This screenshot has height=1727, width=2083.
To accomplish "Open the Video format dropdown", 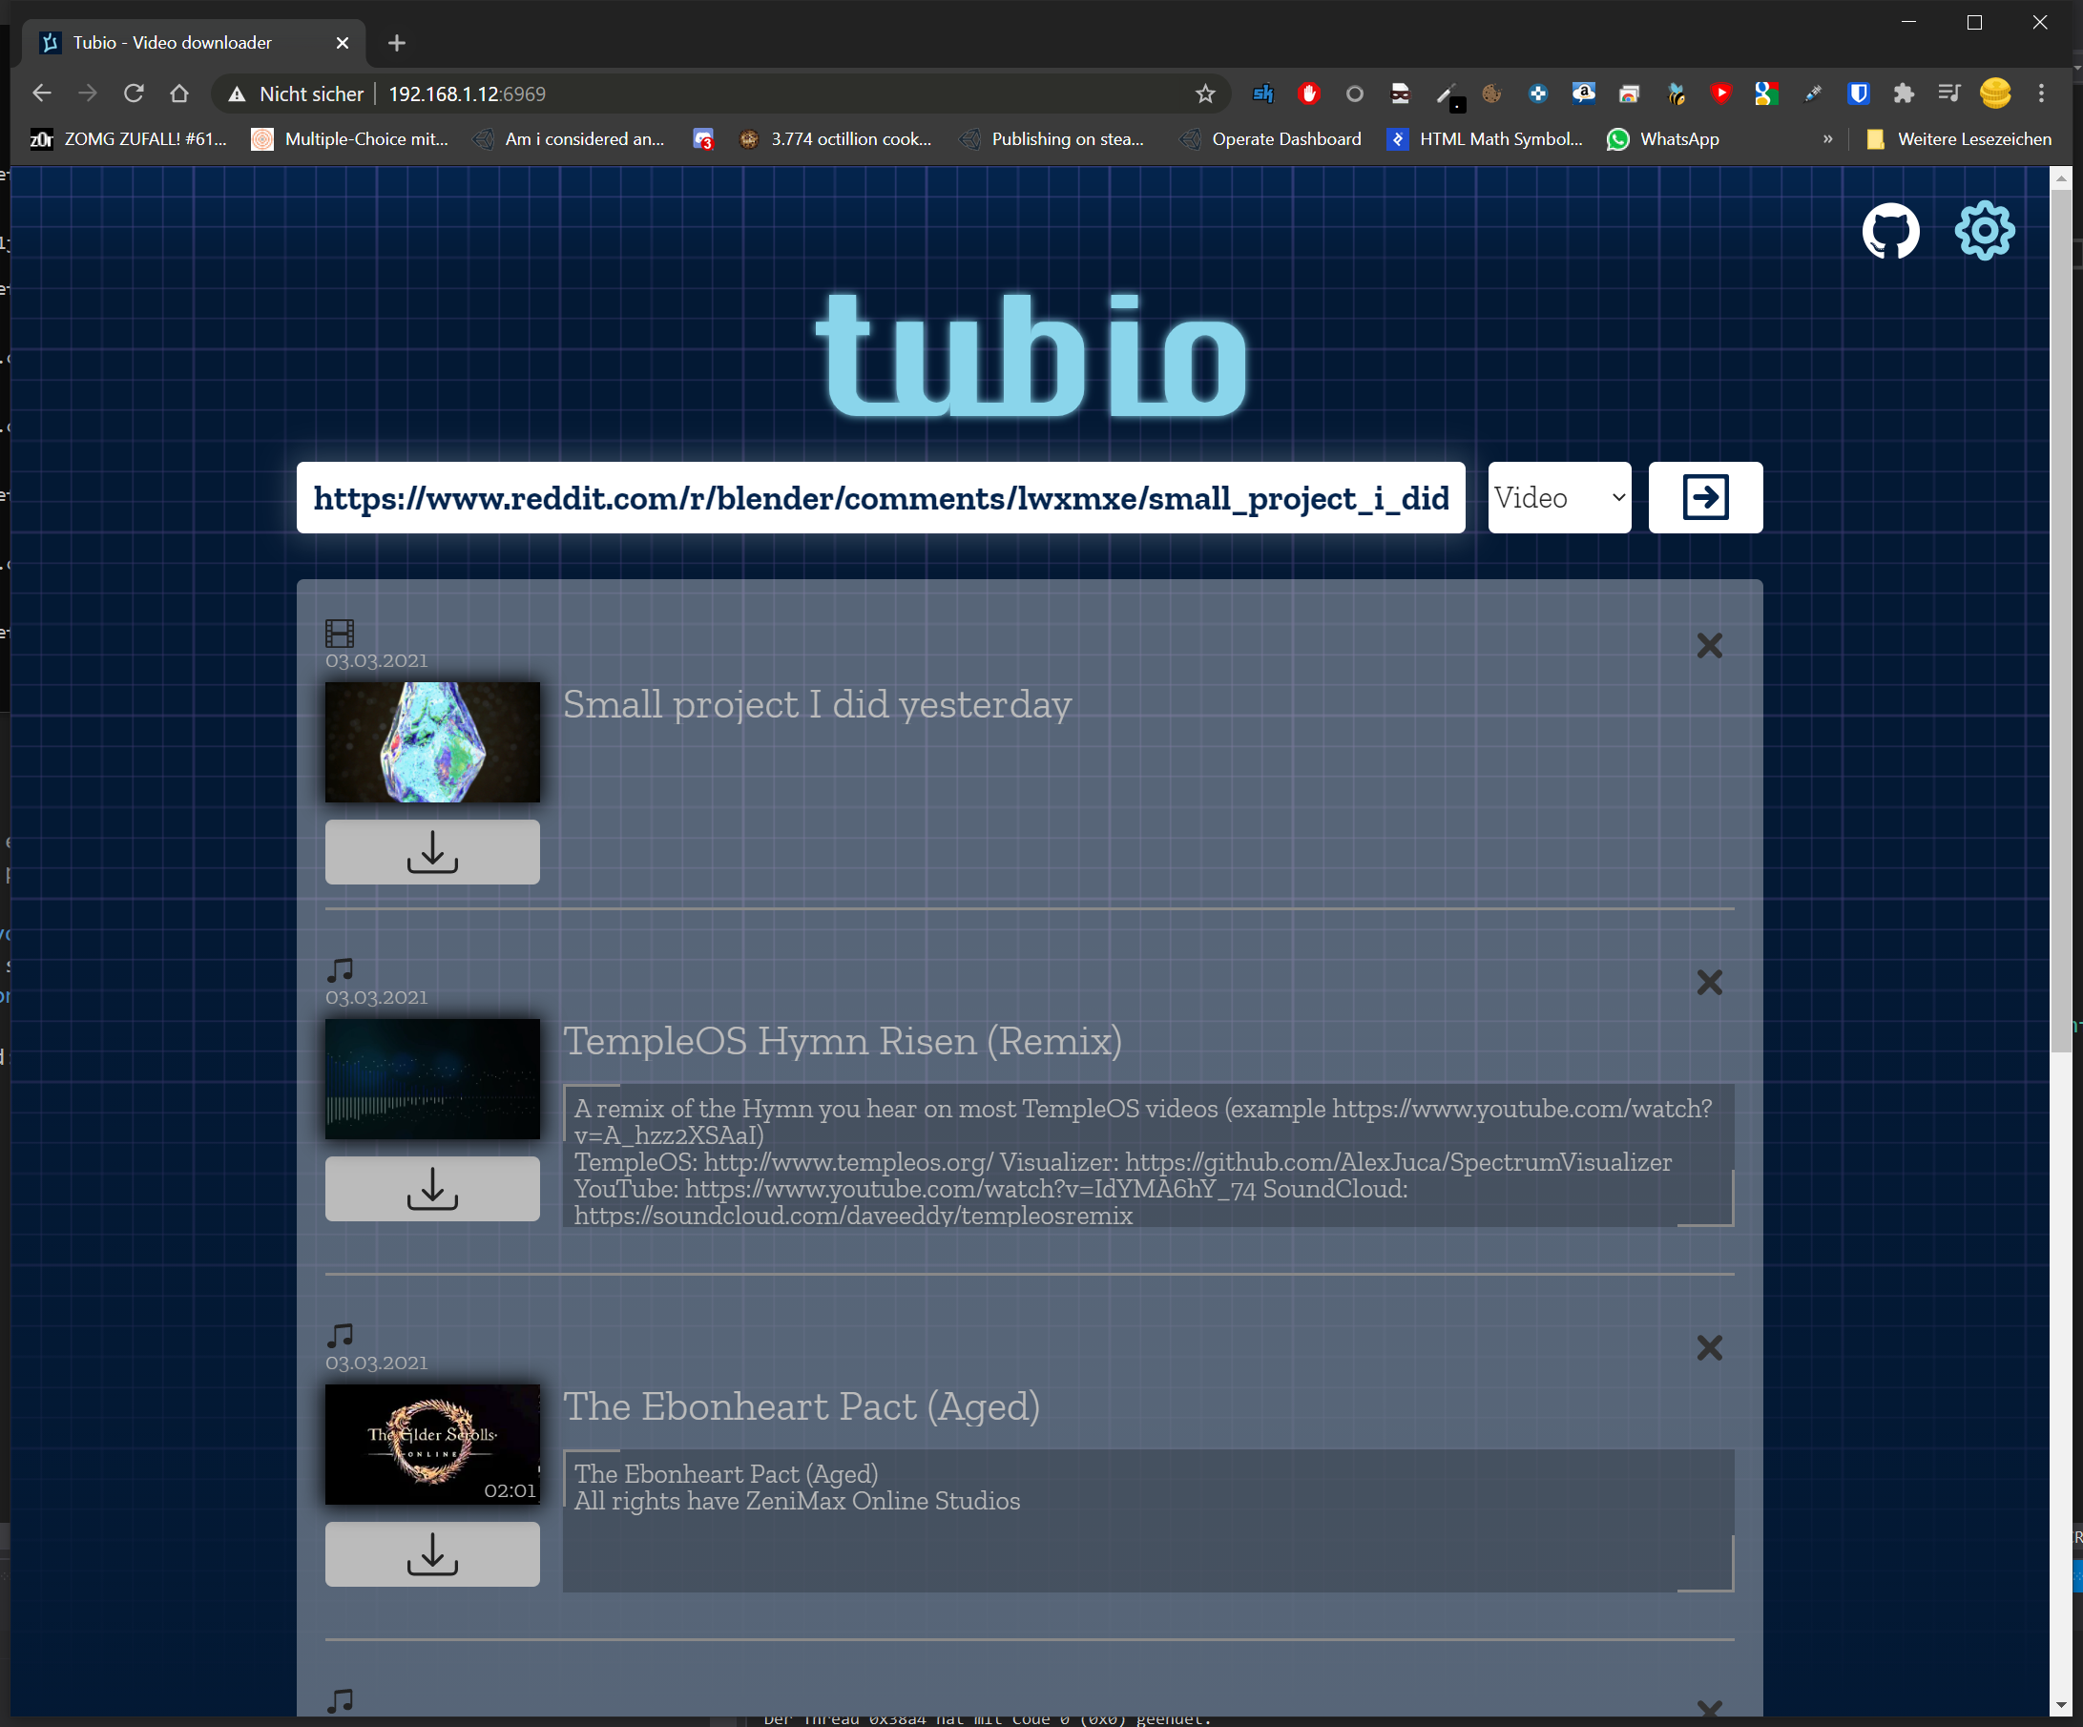I will pos(1558,497).
